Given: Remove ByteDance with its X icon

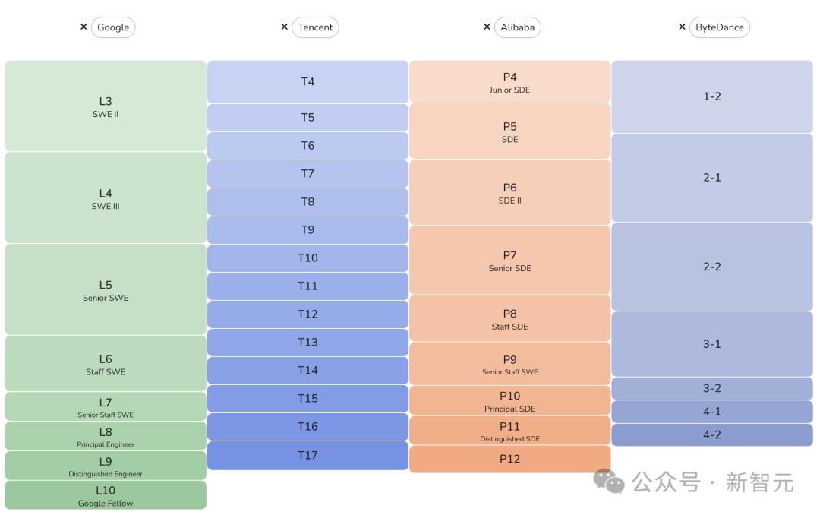Looking at the screenshot, I should [682, 27].
